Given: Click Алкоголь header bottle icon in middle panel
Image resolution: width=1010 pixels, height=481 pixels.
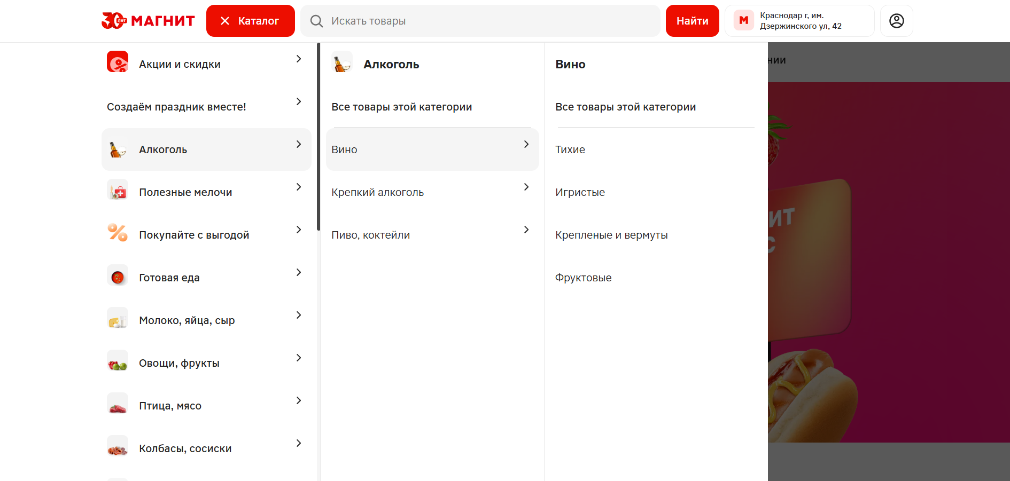Looking at the screenshot, I should [342, 62].
